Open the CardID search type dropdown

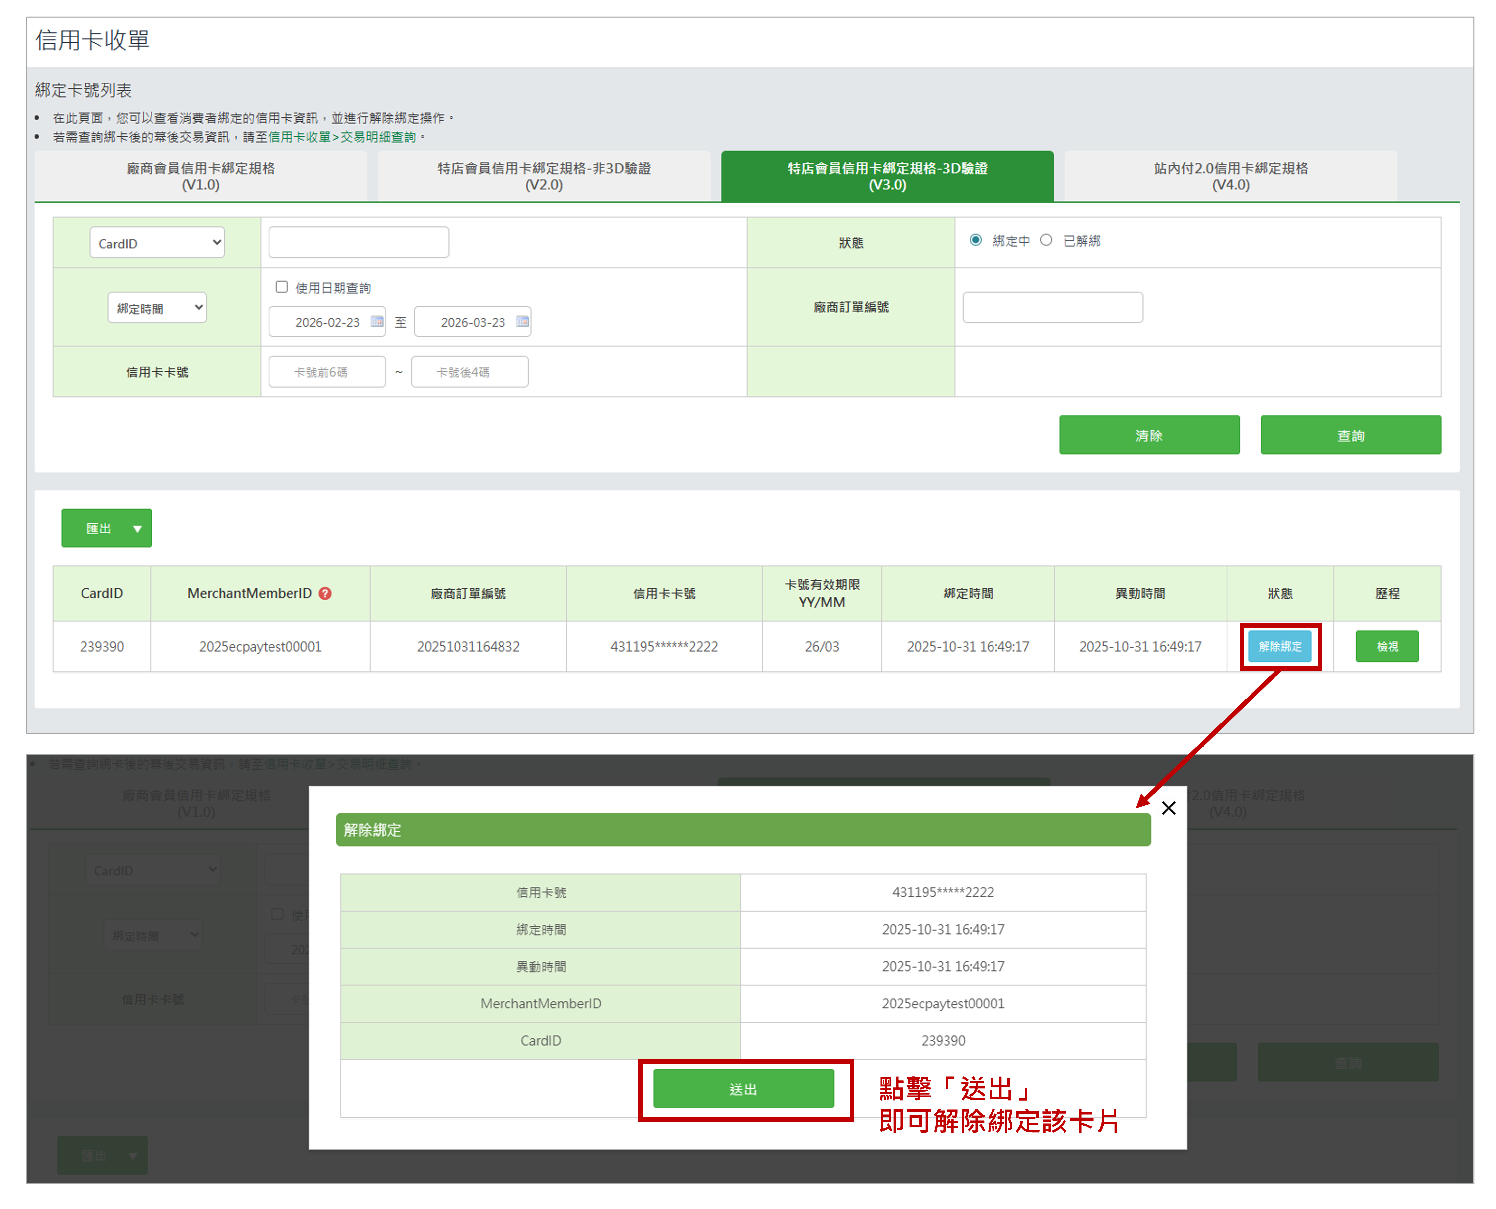click(x=157, y=243)
